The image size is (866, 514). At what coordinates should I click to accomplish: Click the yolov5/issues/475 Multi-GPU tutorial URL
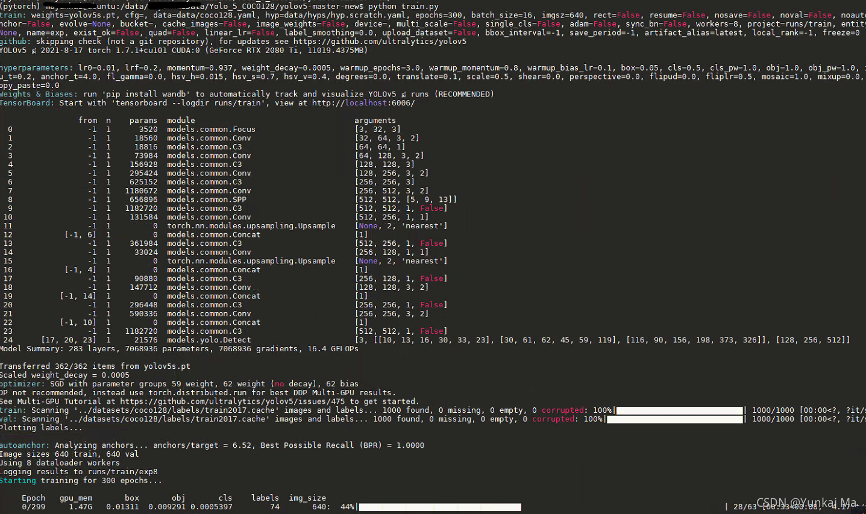(x=233, y=401)
